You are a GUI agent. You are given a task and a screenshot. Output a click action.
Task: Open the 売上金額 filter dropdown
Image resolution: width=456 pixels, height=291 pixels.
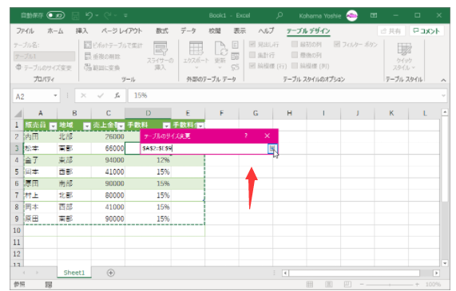click(x=121, y=126)
